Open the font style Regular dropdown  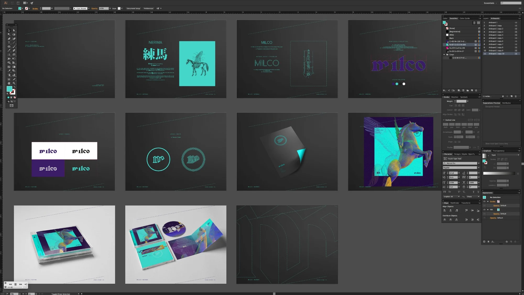(x=479, y=168)
